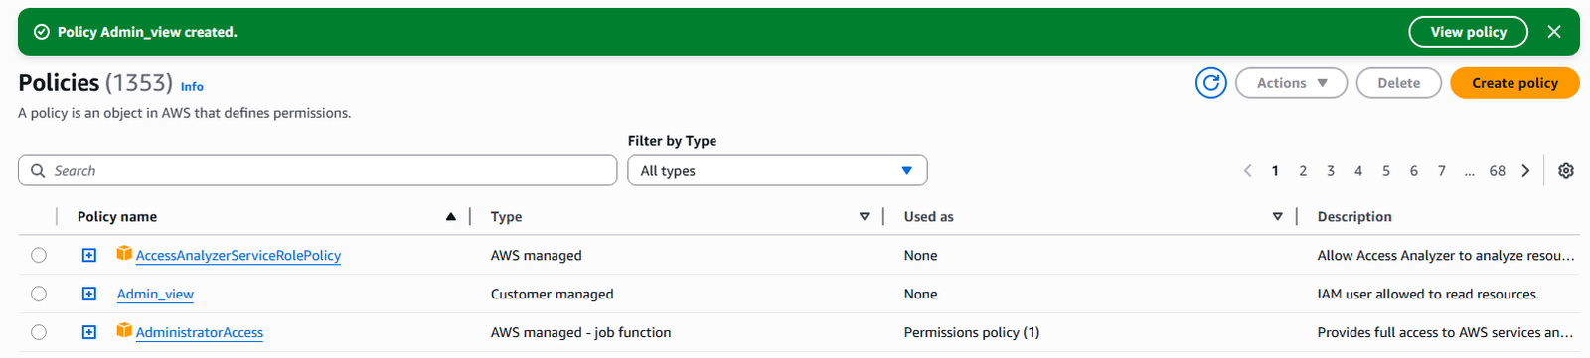Open table preferences gear icon
This screenshot has height=358, width=1590.
[1566, 171]
